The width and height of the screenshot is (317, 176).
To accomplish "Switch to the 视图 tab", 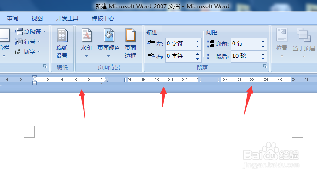I will coord(37,19).
